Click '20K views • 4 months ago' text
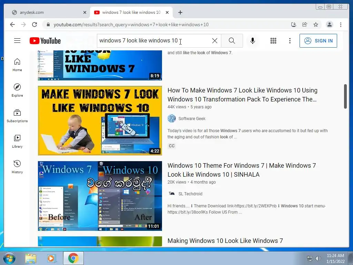 (192, 182)
